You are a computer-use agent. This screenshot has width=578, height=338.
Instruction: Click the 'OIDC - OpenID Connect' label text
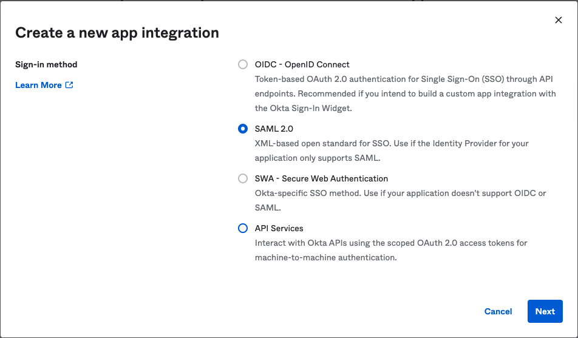(302, 64)
